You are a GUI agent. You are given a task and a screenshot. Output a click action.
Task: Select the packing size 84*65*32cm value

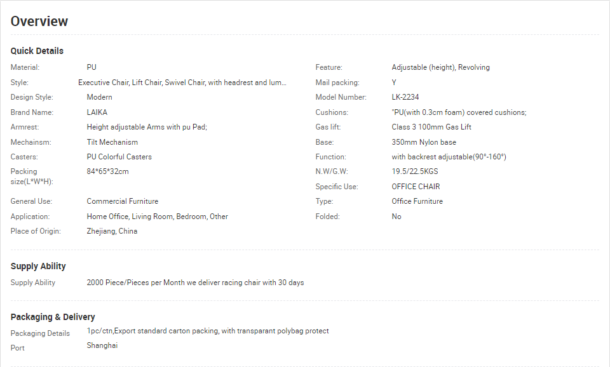(x=108, y=171)
